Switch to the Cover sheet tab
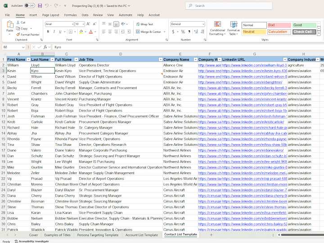The width and height of the screenshot is (324, 243). (x=33, y=235)
